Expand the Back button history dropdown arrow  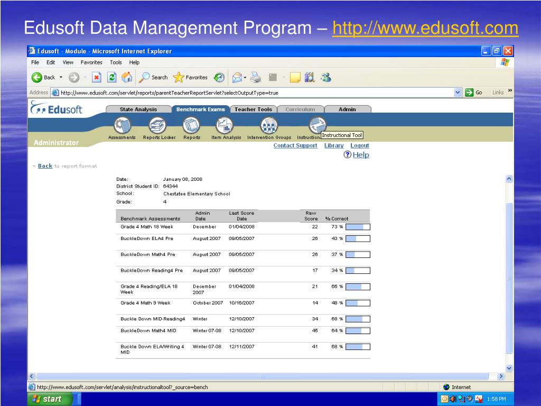pos(61,77)
